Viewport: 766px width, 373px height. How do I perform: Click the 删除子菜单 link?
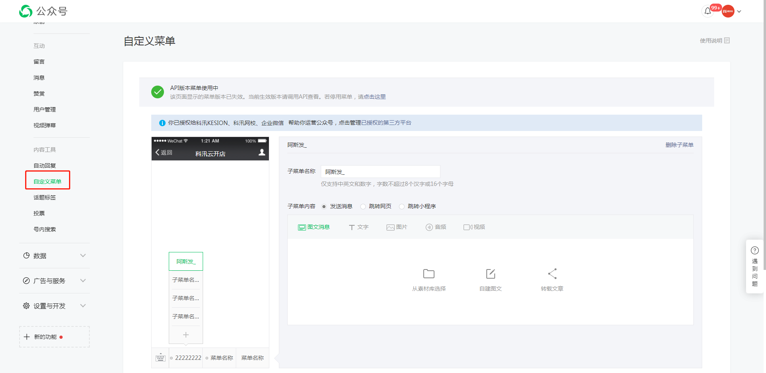679,145
